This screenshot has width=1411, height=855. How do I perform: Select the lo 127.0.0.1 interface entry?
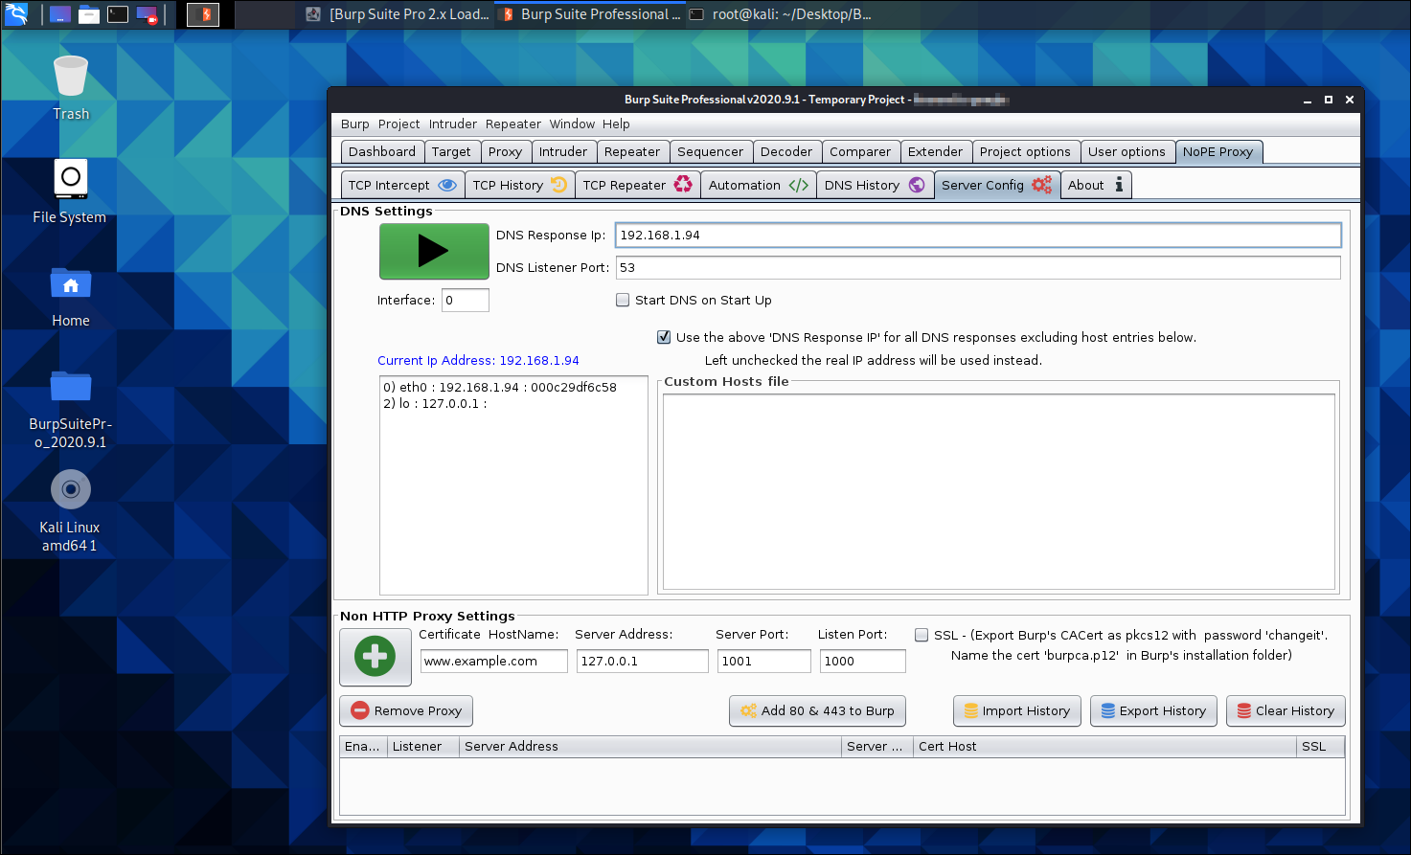[513, 403]
